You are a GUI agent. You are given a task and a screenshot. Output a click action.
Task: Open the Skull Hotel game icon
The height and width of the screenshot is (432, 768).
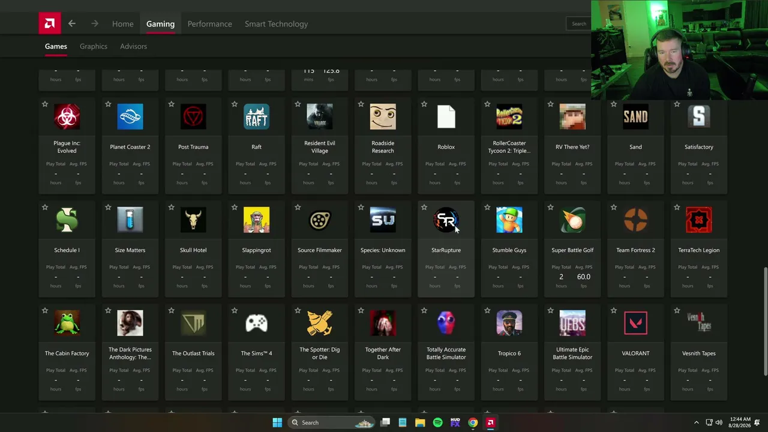click(193, 220)
